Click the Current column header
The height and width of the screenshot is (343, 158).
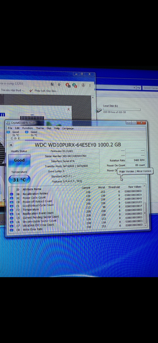pyautogui.click(x=86, y=188)
